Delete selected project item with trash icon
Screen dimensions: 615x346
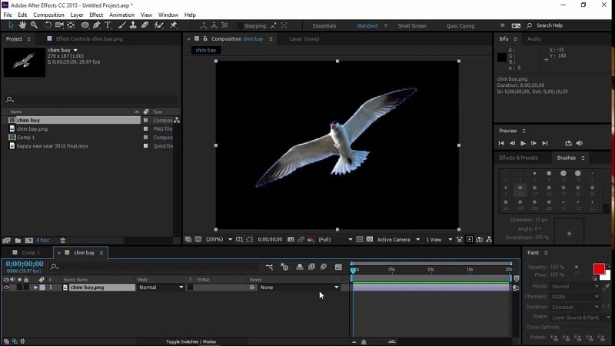click(63, 241)
